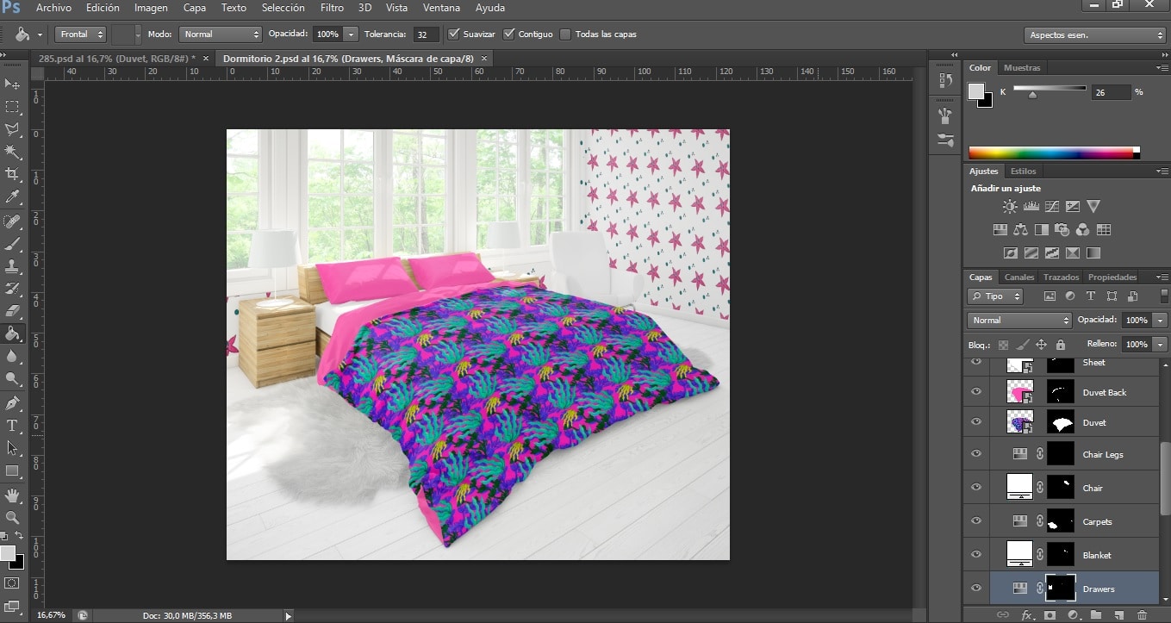Select the Rectangular Marquee tool

click(13, 107)
